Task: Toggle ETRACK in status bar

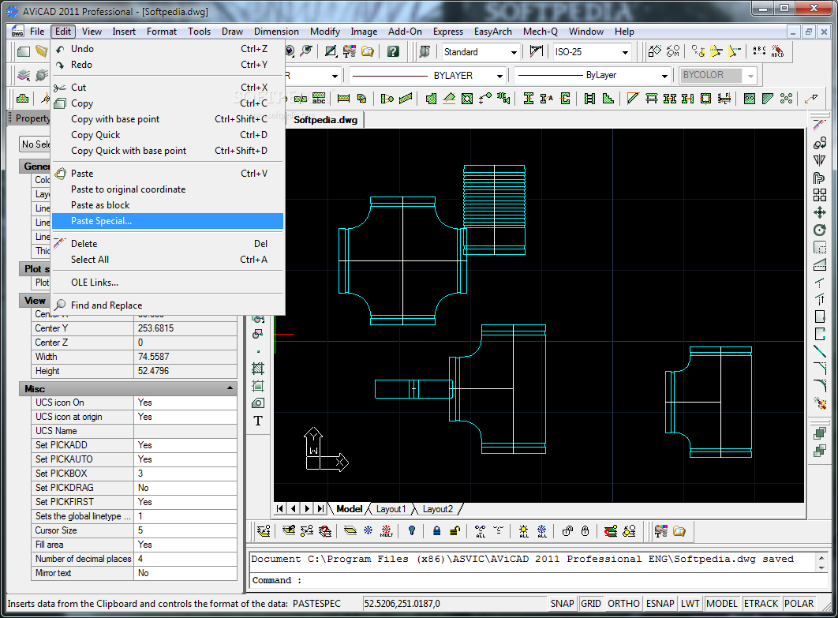Action: 761,604
